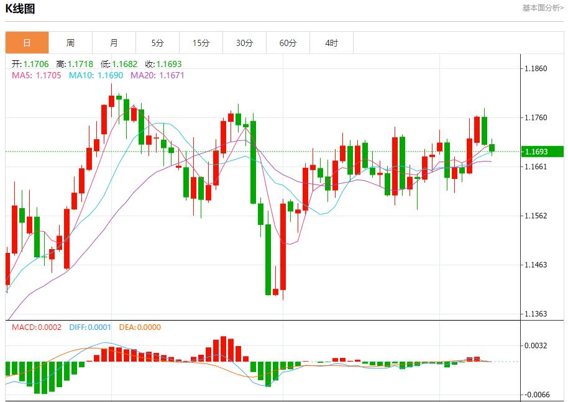Select the 15分 timeframe
The width and height of the screenshot is (568, 402).
point(201,42)
